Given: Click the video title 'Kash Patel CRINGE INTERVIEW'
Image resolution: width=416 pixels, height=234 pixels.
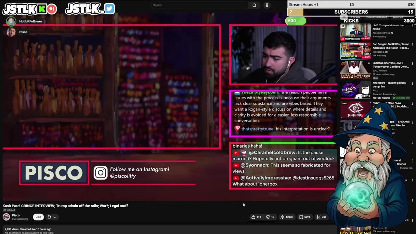Looking at the screenshot, I should (x=65, y=206).
